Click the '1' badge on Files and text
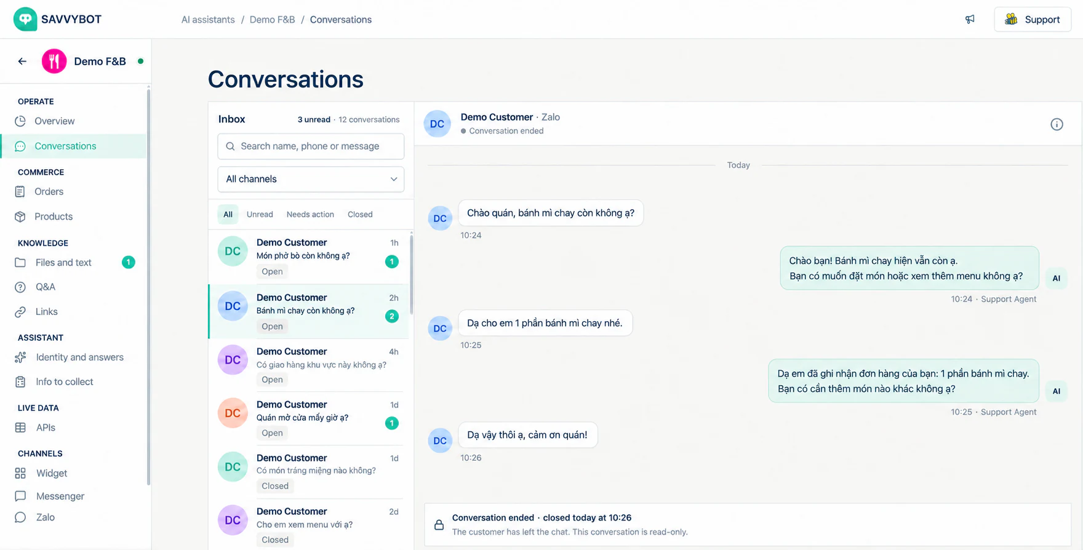 (x=128, y=263)
